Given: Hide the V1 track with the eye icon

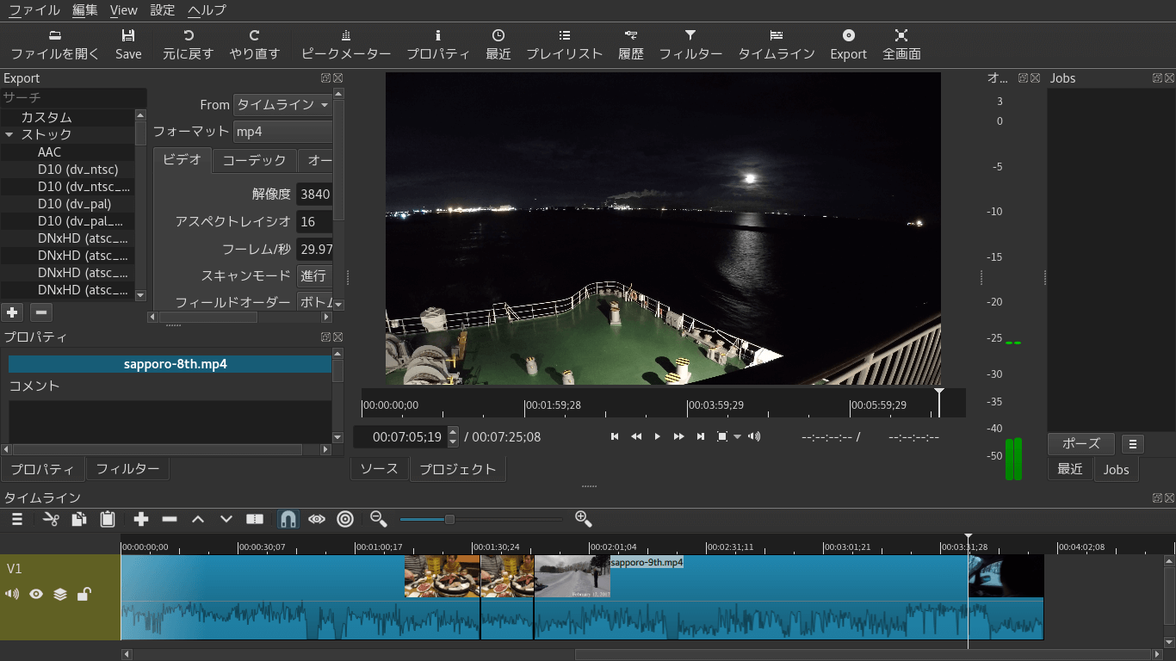Looking at the screenshot, I should coord(36,594).
